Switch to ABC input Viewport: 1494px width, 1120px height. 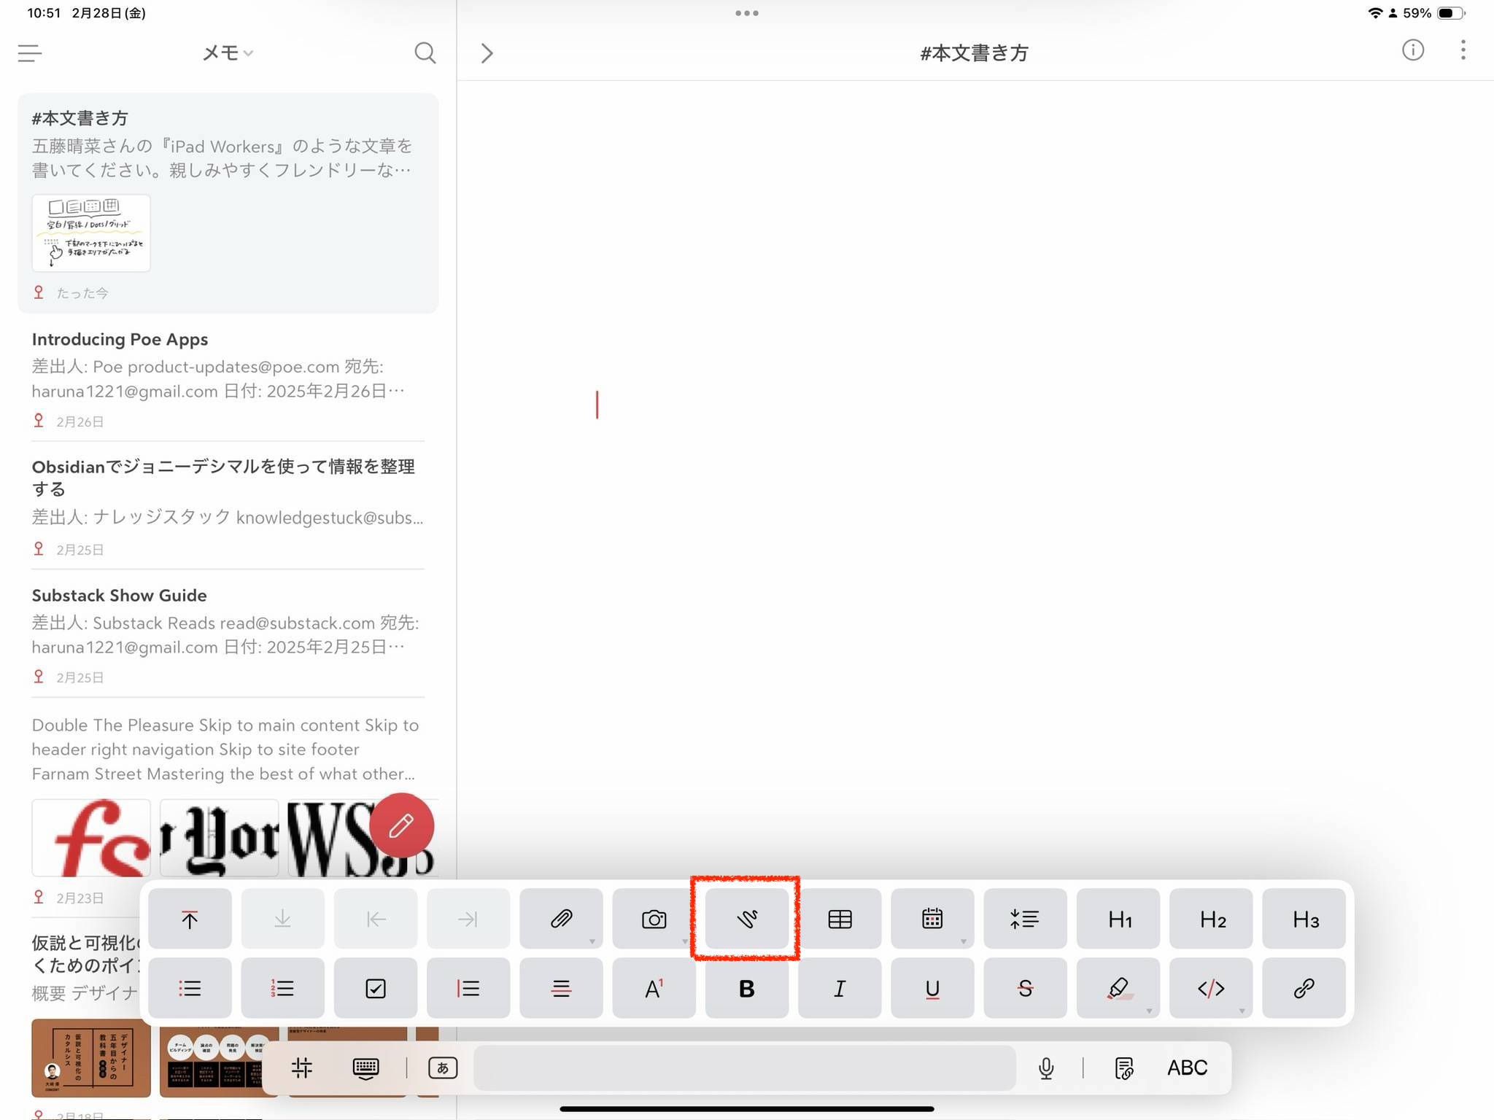click(1187, 1068)
